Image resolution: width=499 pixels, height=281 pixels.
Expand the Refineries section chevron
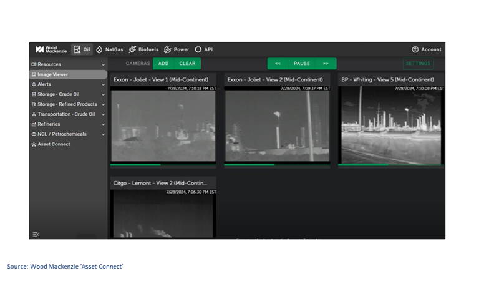point(104,124)
